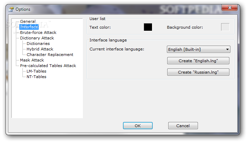Select Dictionary Attack in the tree
The height and width of the screenshot is (142, 247).
tap(37, 38)
